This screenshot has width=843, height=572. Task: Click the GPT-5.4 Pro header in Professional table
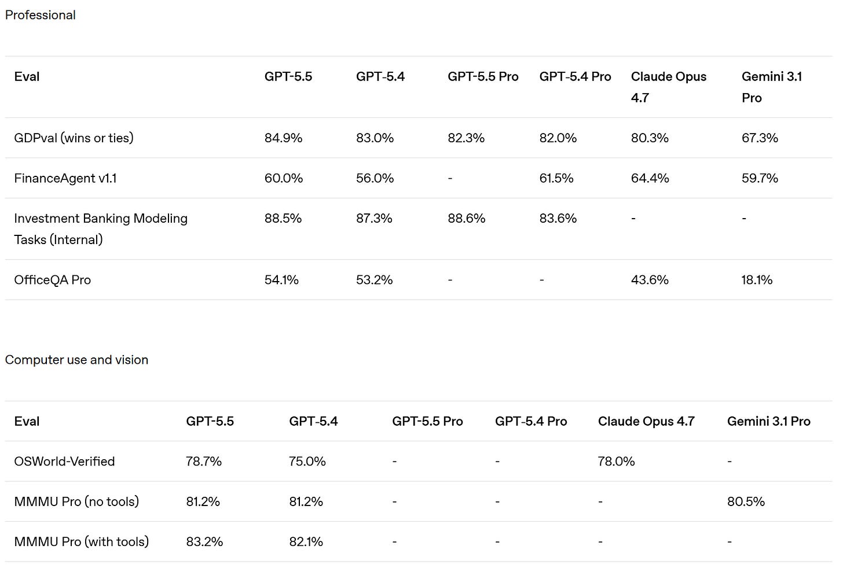pos(575,76)
